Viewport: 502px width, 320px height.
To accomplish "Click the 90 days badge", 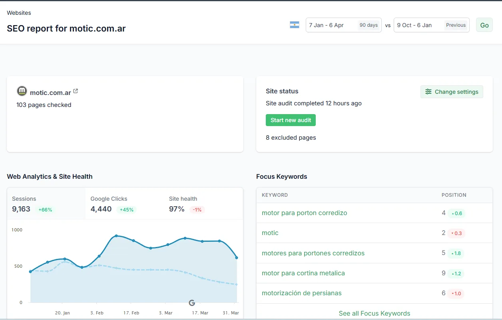I will [369, 25].
